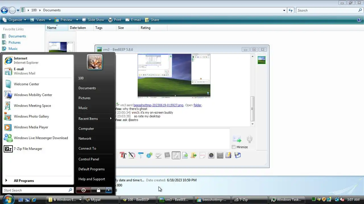This screenshot has width=364, height=204.
Task: Toggle Return key sends message option
Action: [x=176, y=155]
